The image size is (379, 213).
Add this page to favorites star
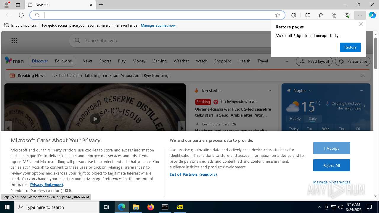coord(278,15)
